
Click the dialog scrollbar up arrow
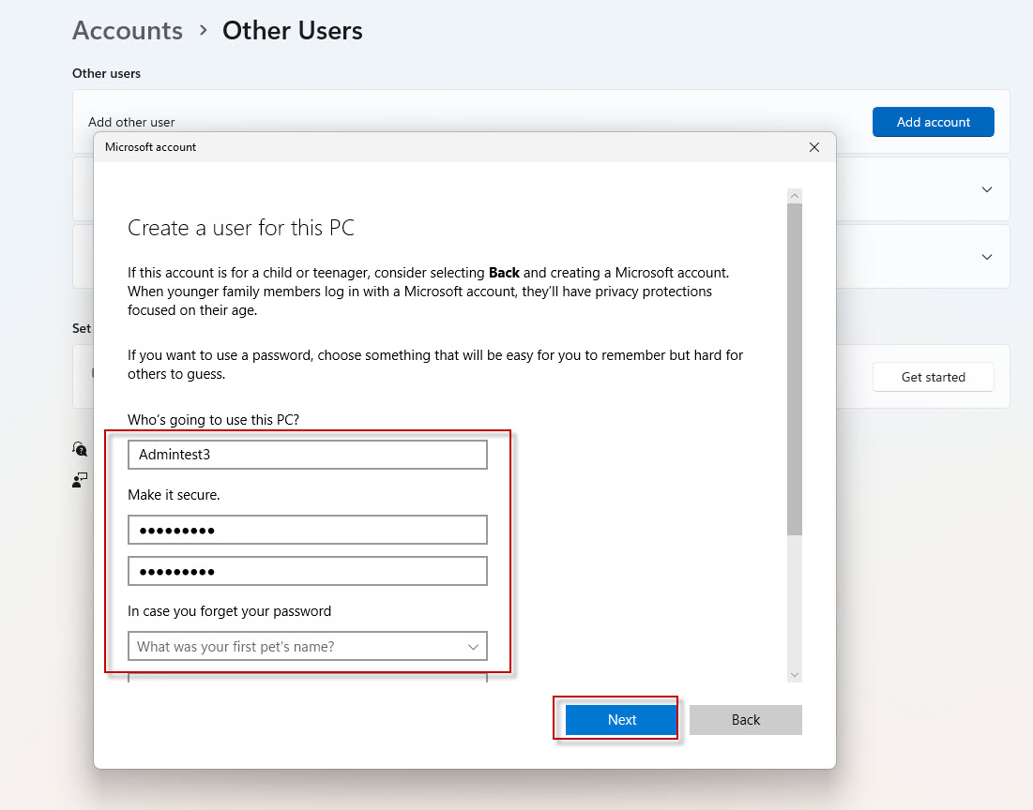[x=795, y=196]
